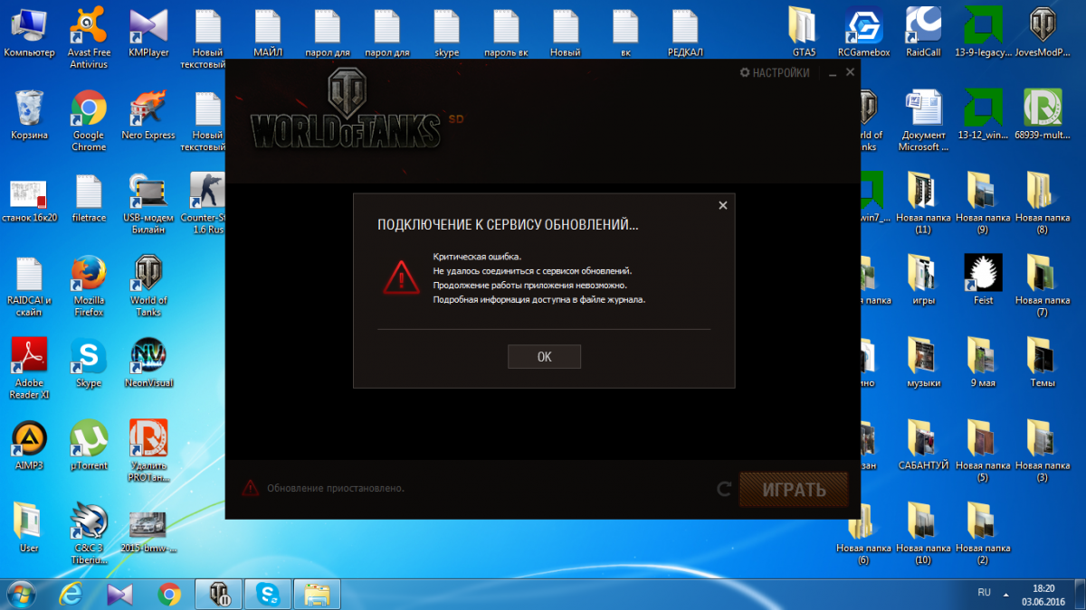Screen dimensions: 1086x610
Task: Open Новая папка (8) folder
Action: (1043, 203)
